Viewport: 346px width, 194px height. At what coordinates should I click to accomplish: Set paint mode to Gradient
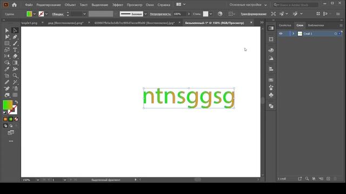(11, 119)
